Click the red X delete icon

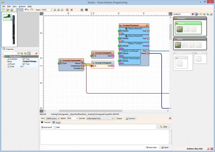pyautogui.click(x=72, y=10)
